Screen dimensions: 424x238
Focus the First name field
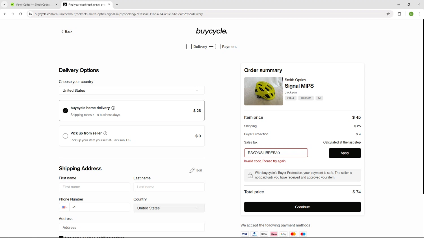click(x=94, y=187)
